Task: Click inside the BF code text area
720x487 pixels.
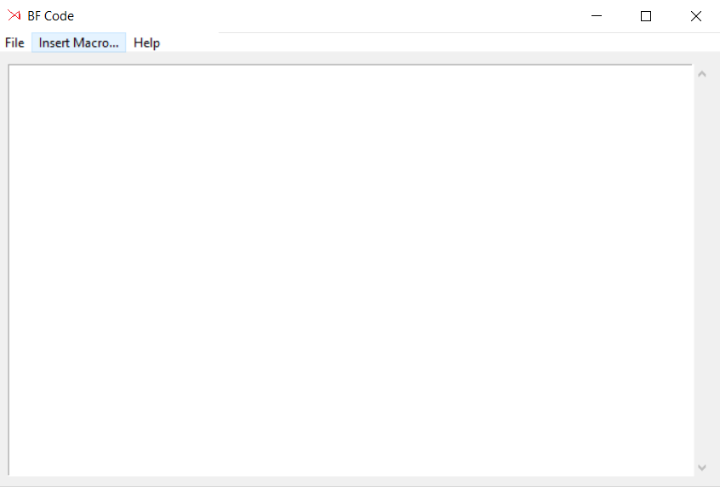Action: tap(351, 270)
